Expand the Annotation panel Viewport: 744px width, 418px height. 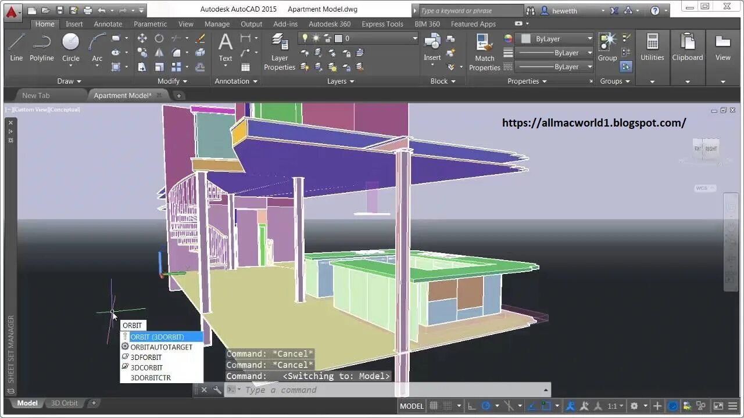click(x=236, y=81)
